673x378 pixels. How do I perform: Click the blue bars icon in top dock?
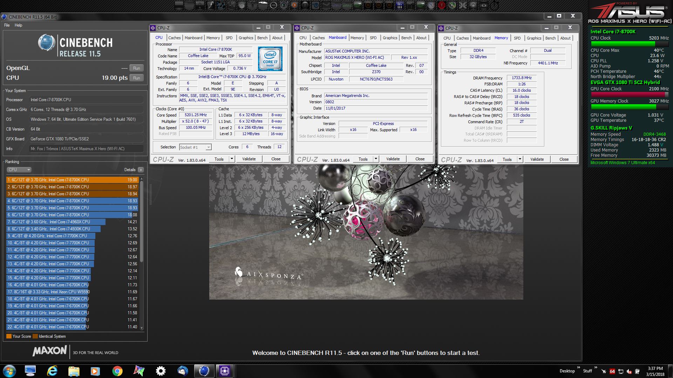coord(400,5)
